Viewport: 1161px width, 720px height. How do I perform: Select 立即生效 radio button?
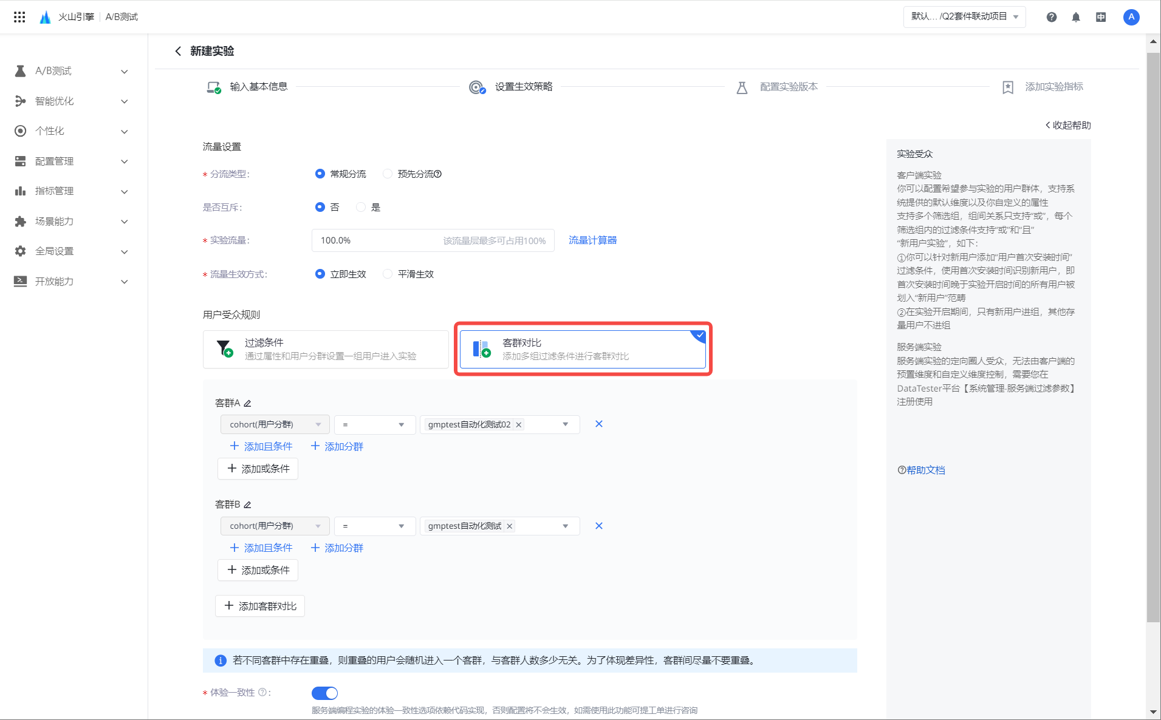click(320, 274)
